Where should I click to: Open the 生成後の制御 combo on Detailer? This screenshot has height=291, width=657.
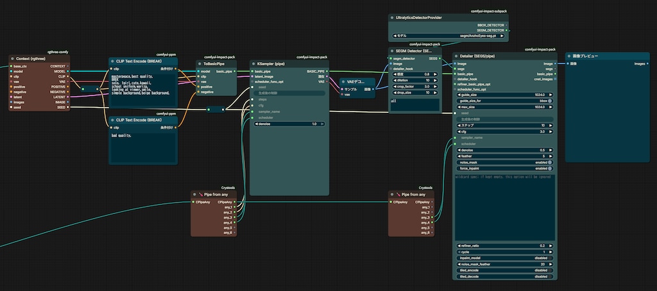point(504,119)
